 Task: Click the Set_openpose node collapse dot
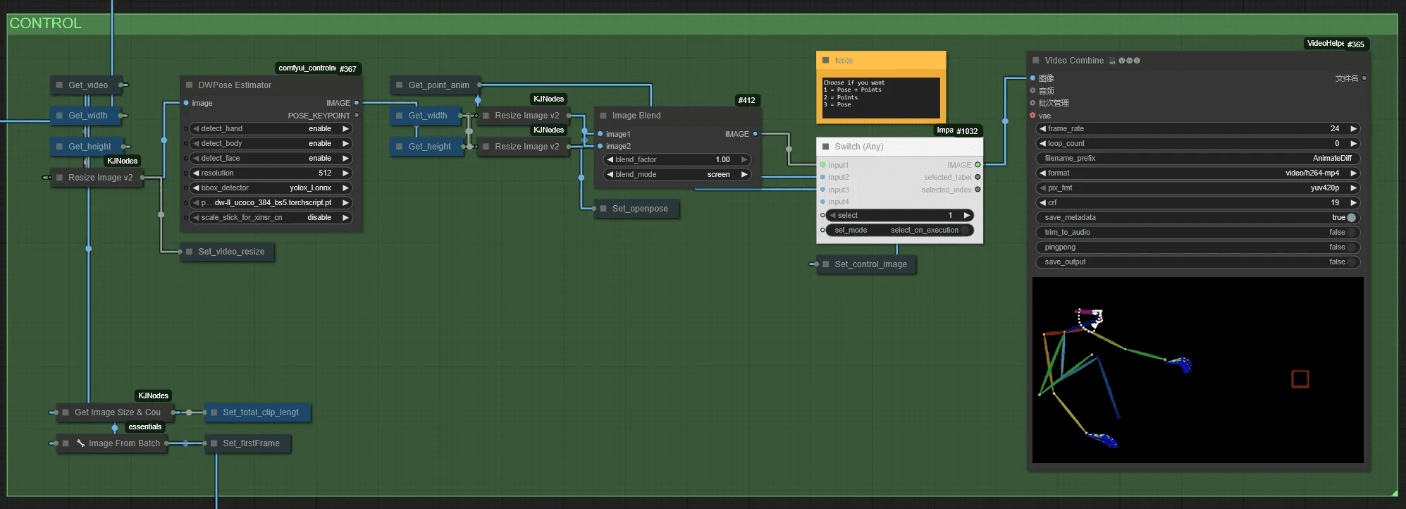pos(603,209)
